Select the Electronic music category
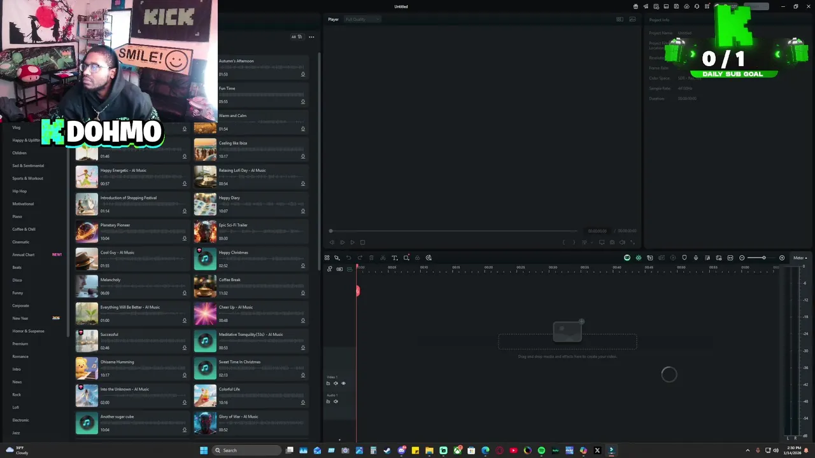Screen dimensions: 815x458 (x=20, y=420)
